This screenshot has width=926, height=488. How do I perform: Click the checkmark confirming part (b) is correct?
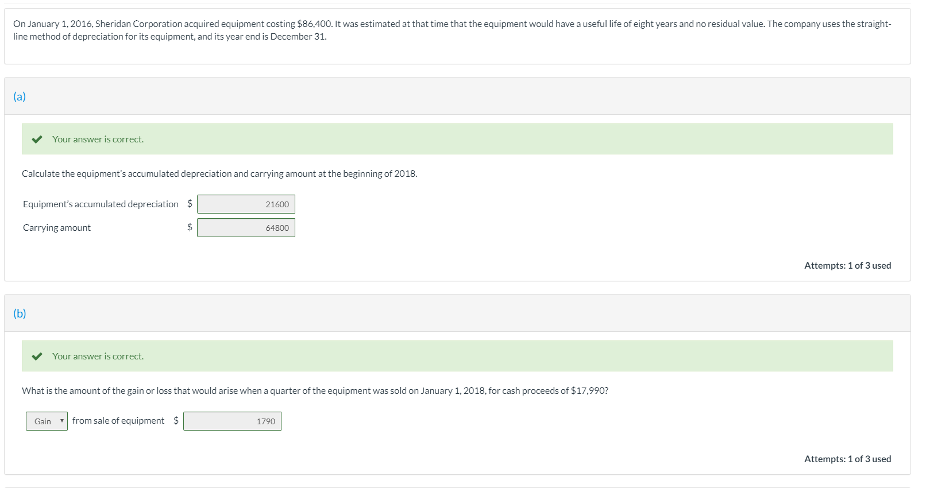(x=38, y=355)
